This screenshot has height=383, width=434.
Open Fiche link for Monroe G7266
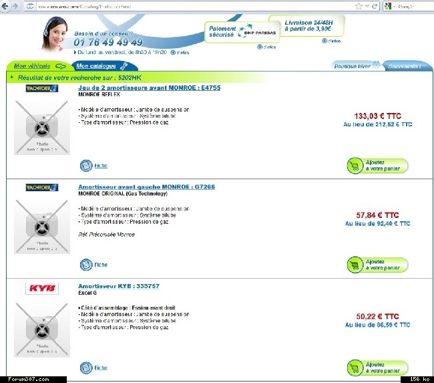(x=101, y=265)
